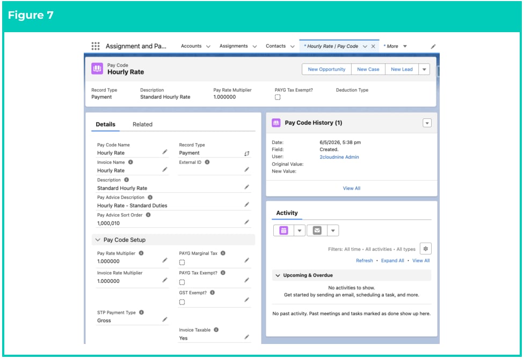The width and height of the screenshot is (524, 359).
Task: Open the Assignments tab dropdown chevron
Action: 254,47
